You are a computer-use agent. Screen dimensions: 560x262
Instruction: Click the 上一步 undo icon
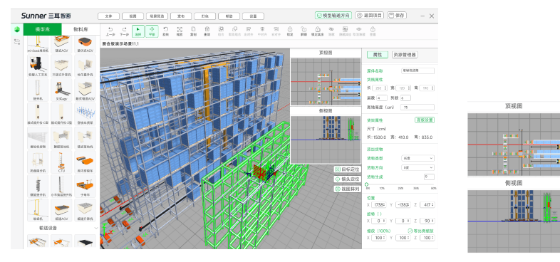coord(110,29)
